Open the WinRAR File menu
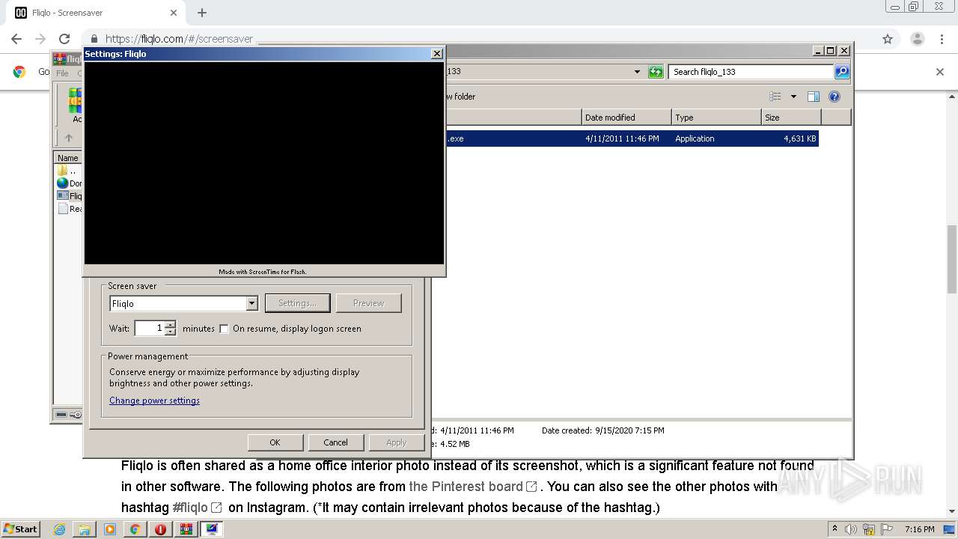 click(x=62, y=73)
